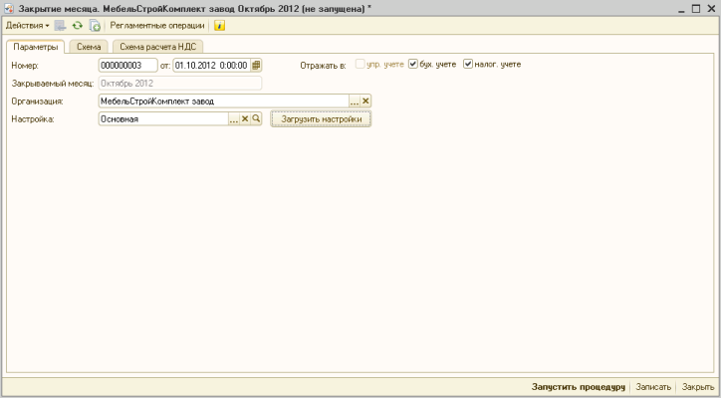Clear the Настройка field with X

(245, 118)
